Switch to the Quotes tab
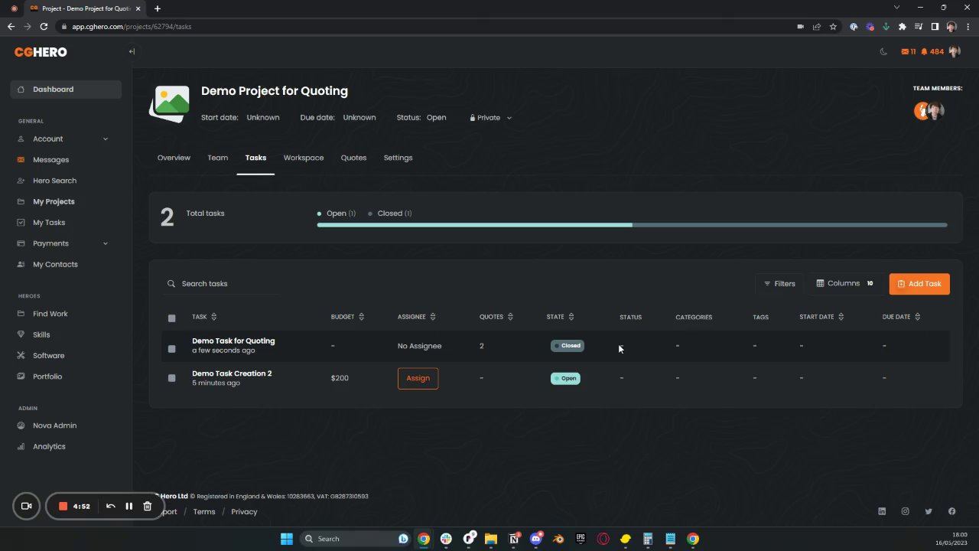 pos(353,158)
